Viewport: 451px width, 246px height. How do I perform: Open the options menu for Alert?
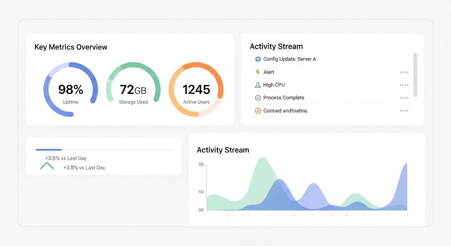[404, 72]
